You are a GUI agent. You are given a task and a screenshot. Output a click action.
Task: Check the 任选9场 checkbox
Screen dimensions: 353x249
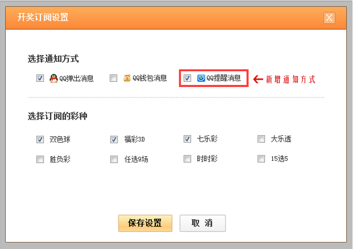[114, 159]
